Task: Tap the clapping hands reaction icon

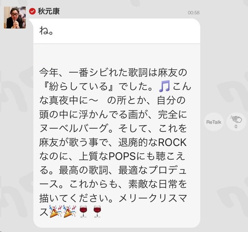Action: point(236,120)
